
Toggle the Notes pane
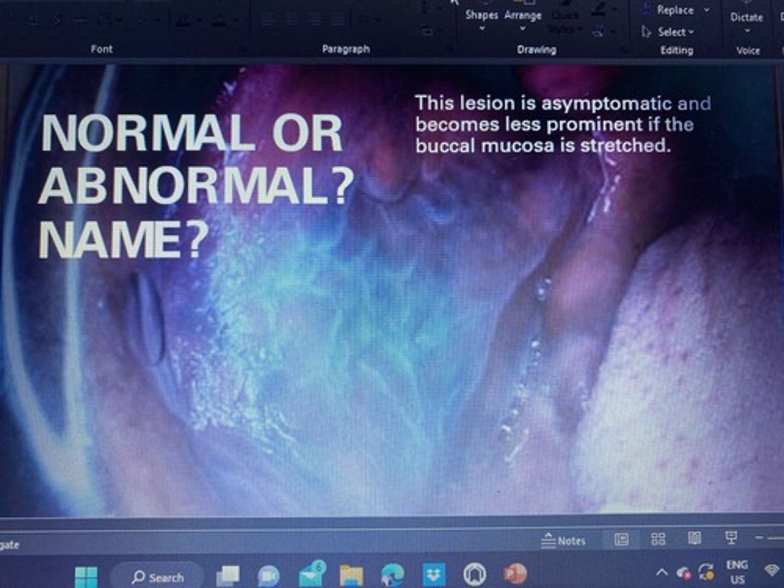pos(563,541)
